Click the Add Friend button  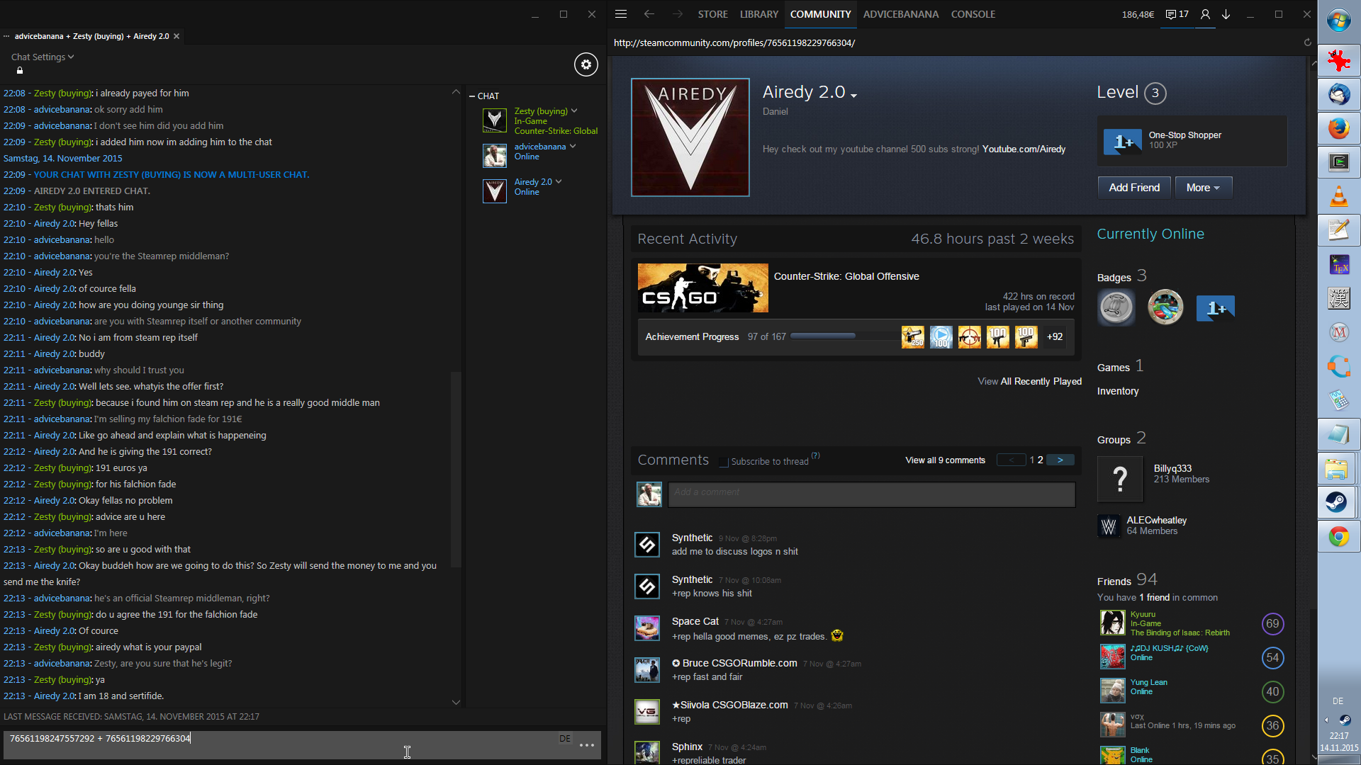tap(1133, 188)
